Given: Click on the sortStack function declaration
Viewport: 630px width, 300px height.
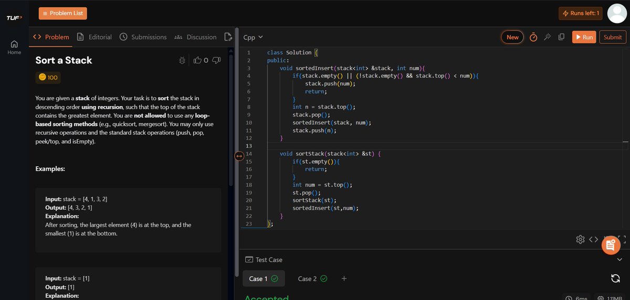Looking at the screenshot, I should tap(330, 153).
